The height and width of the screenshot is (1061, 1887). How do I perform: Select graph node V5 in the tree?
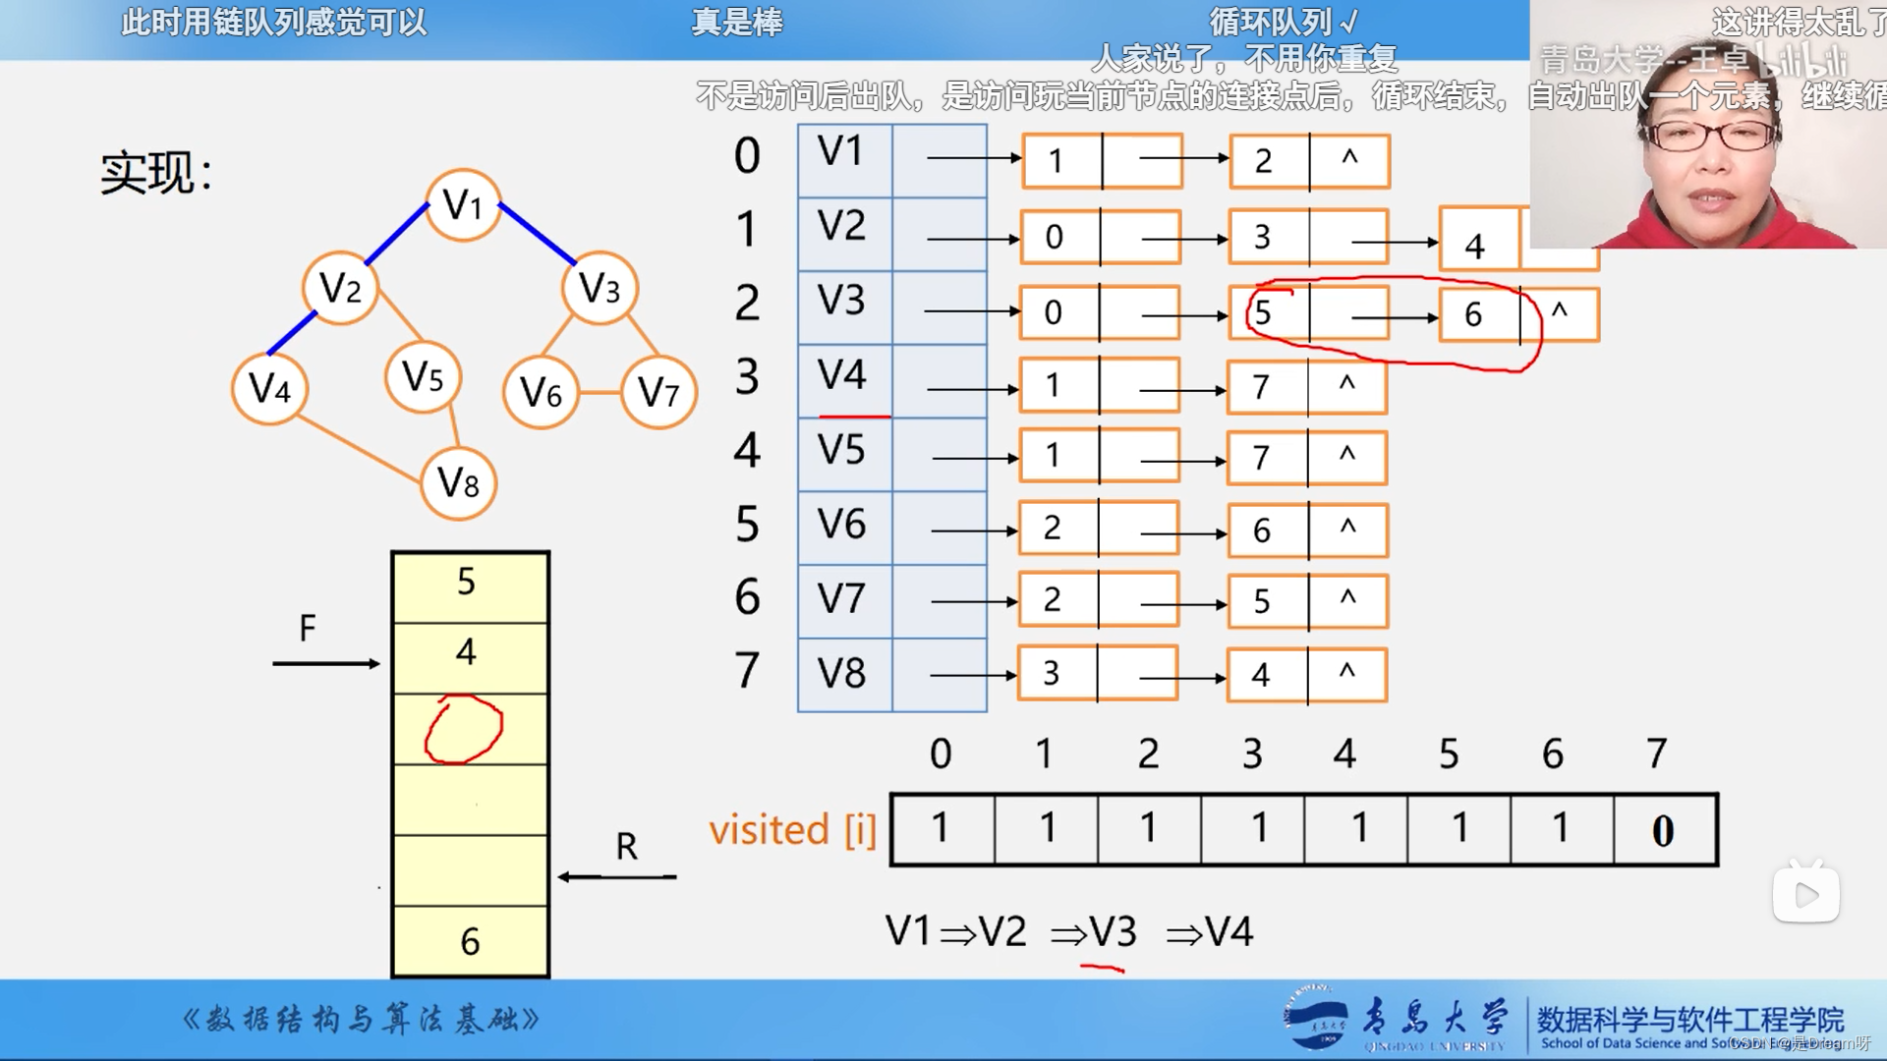[424, 376]
